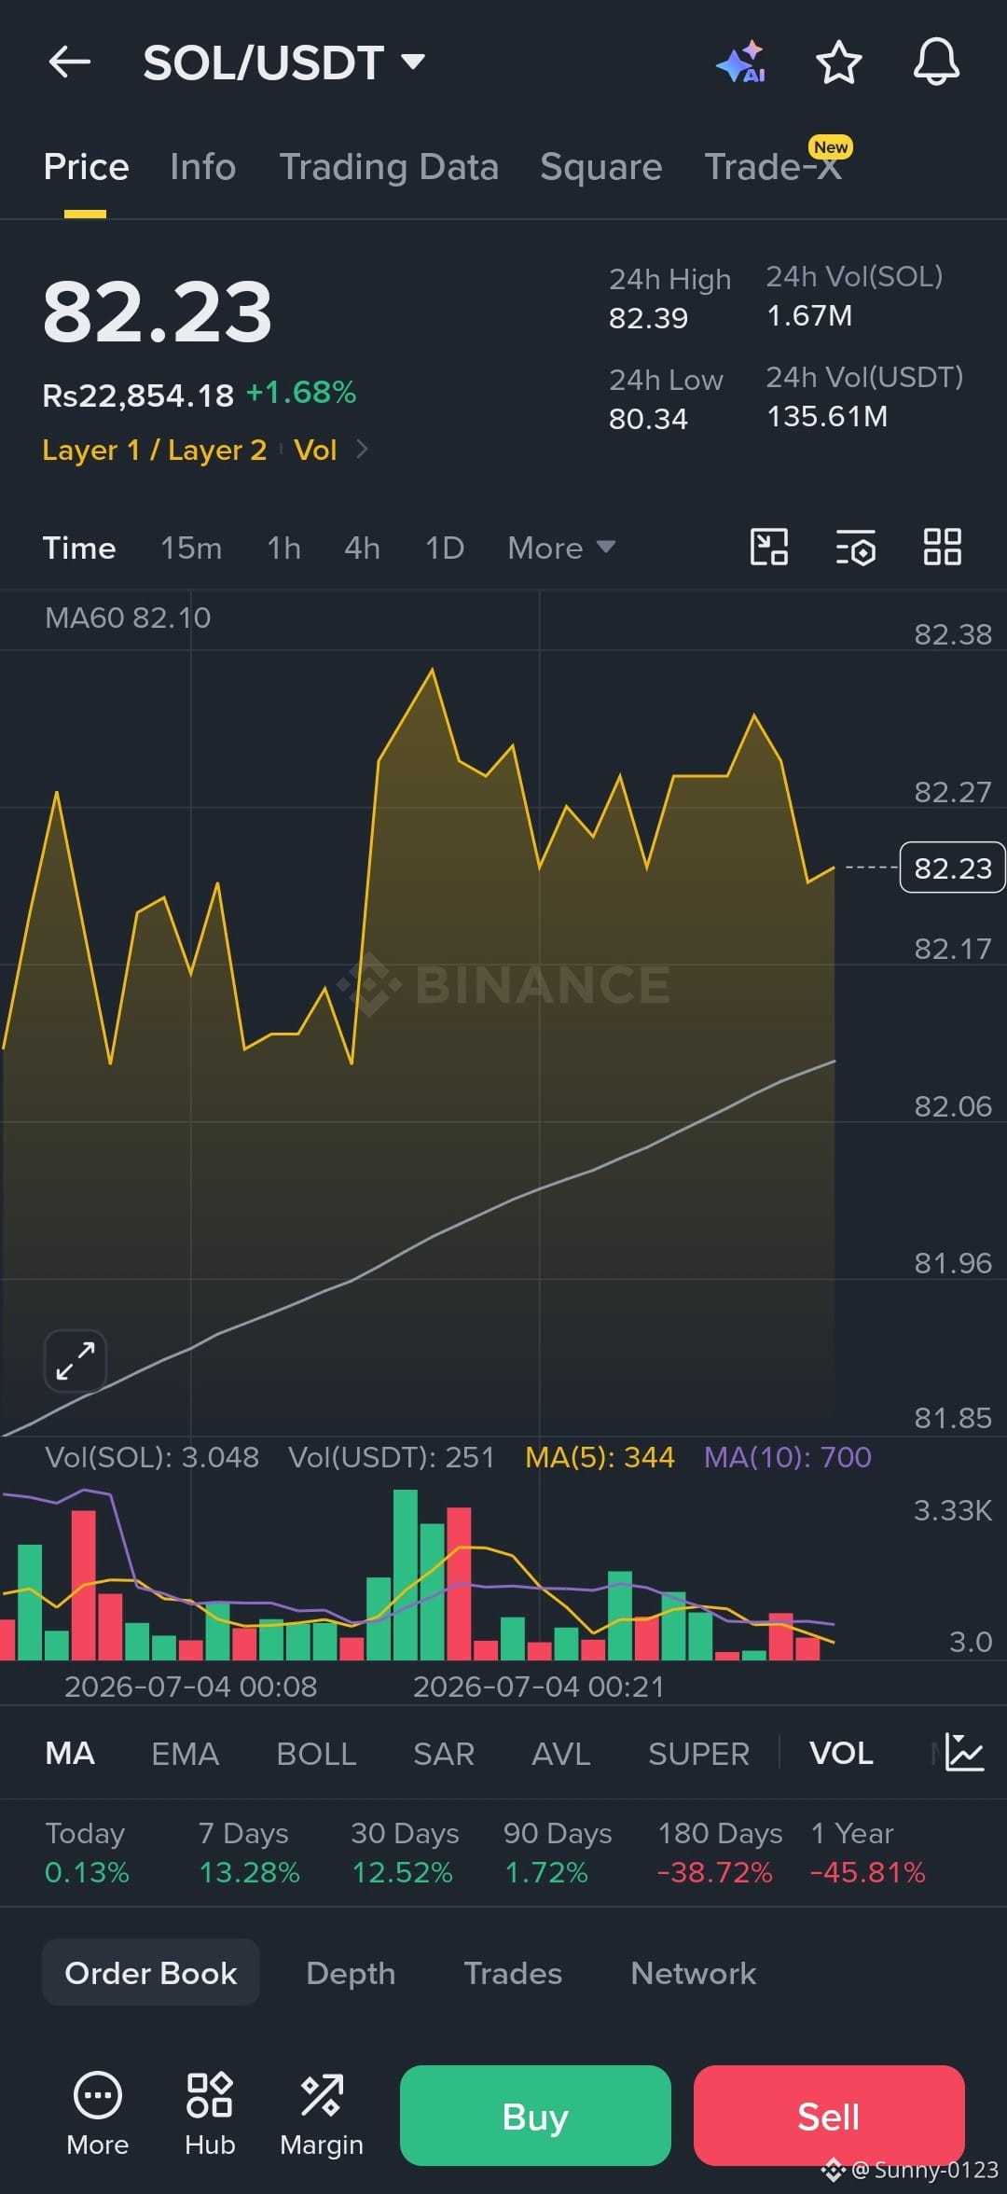Tap the red Sell button
Image resolution: width=1007 pixels, height=2194 pixels.
[x=829, y=2116]
